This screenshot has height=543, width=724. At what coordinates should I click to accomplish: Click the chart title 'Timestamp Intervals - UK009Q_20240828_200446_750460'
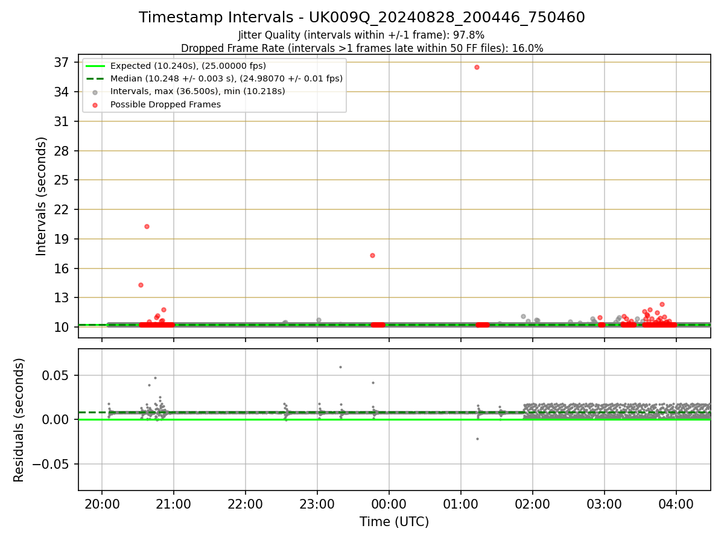point(362,17)
